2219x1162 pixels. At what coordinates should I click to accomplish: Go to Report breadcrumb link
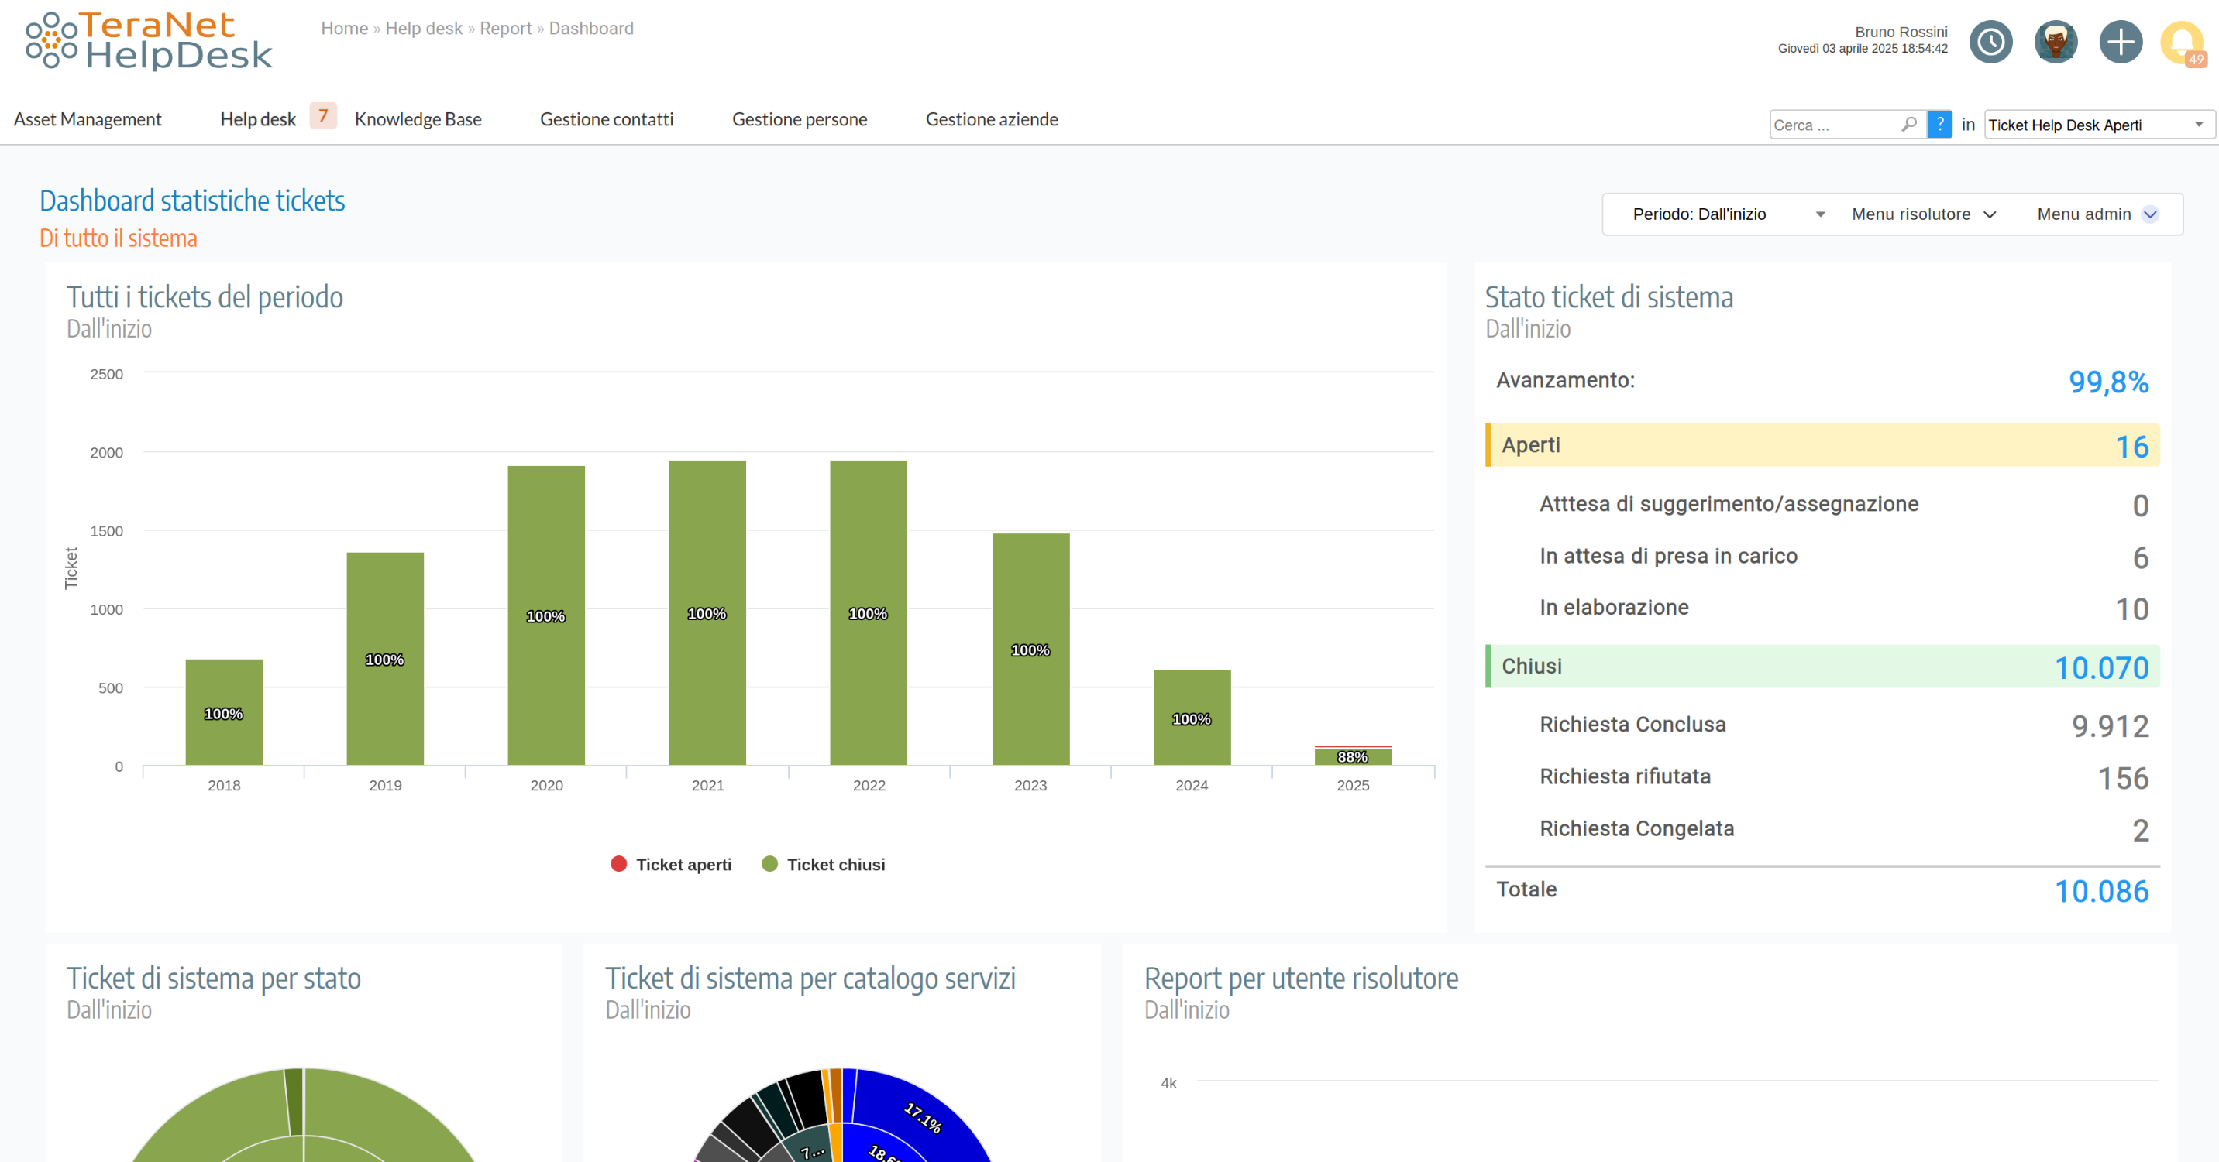pyautogui.click(x=506, y=29)
